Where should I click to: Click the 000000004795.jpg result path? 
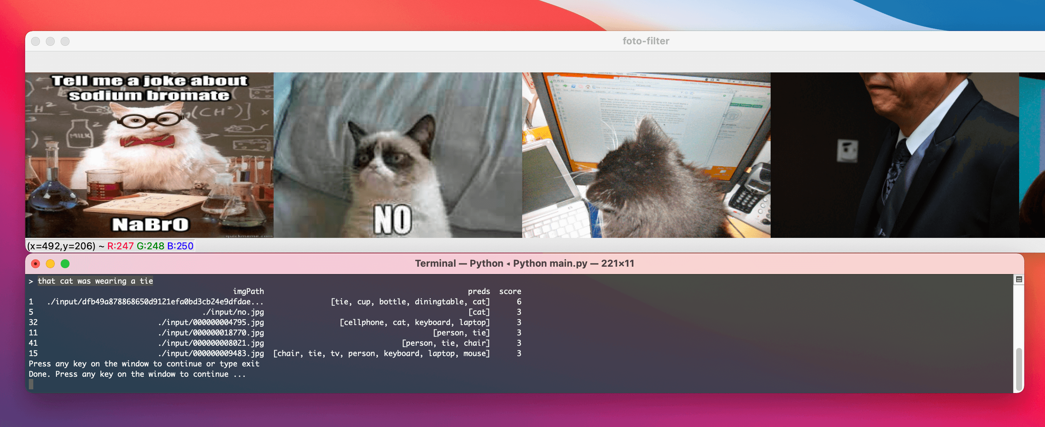pyautogui.click(x=211, y=322)
